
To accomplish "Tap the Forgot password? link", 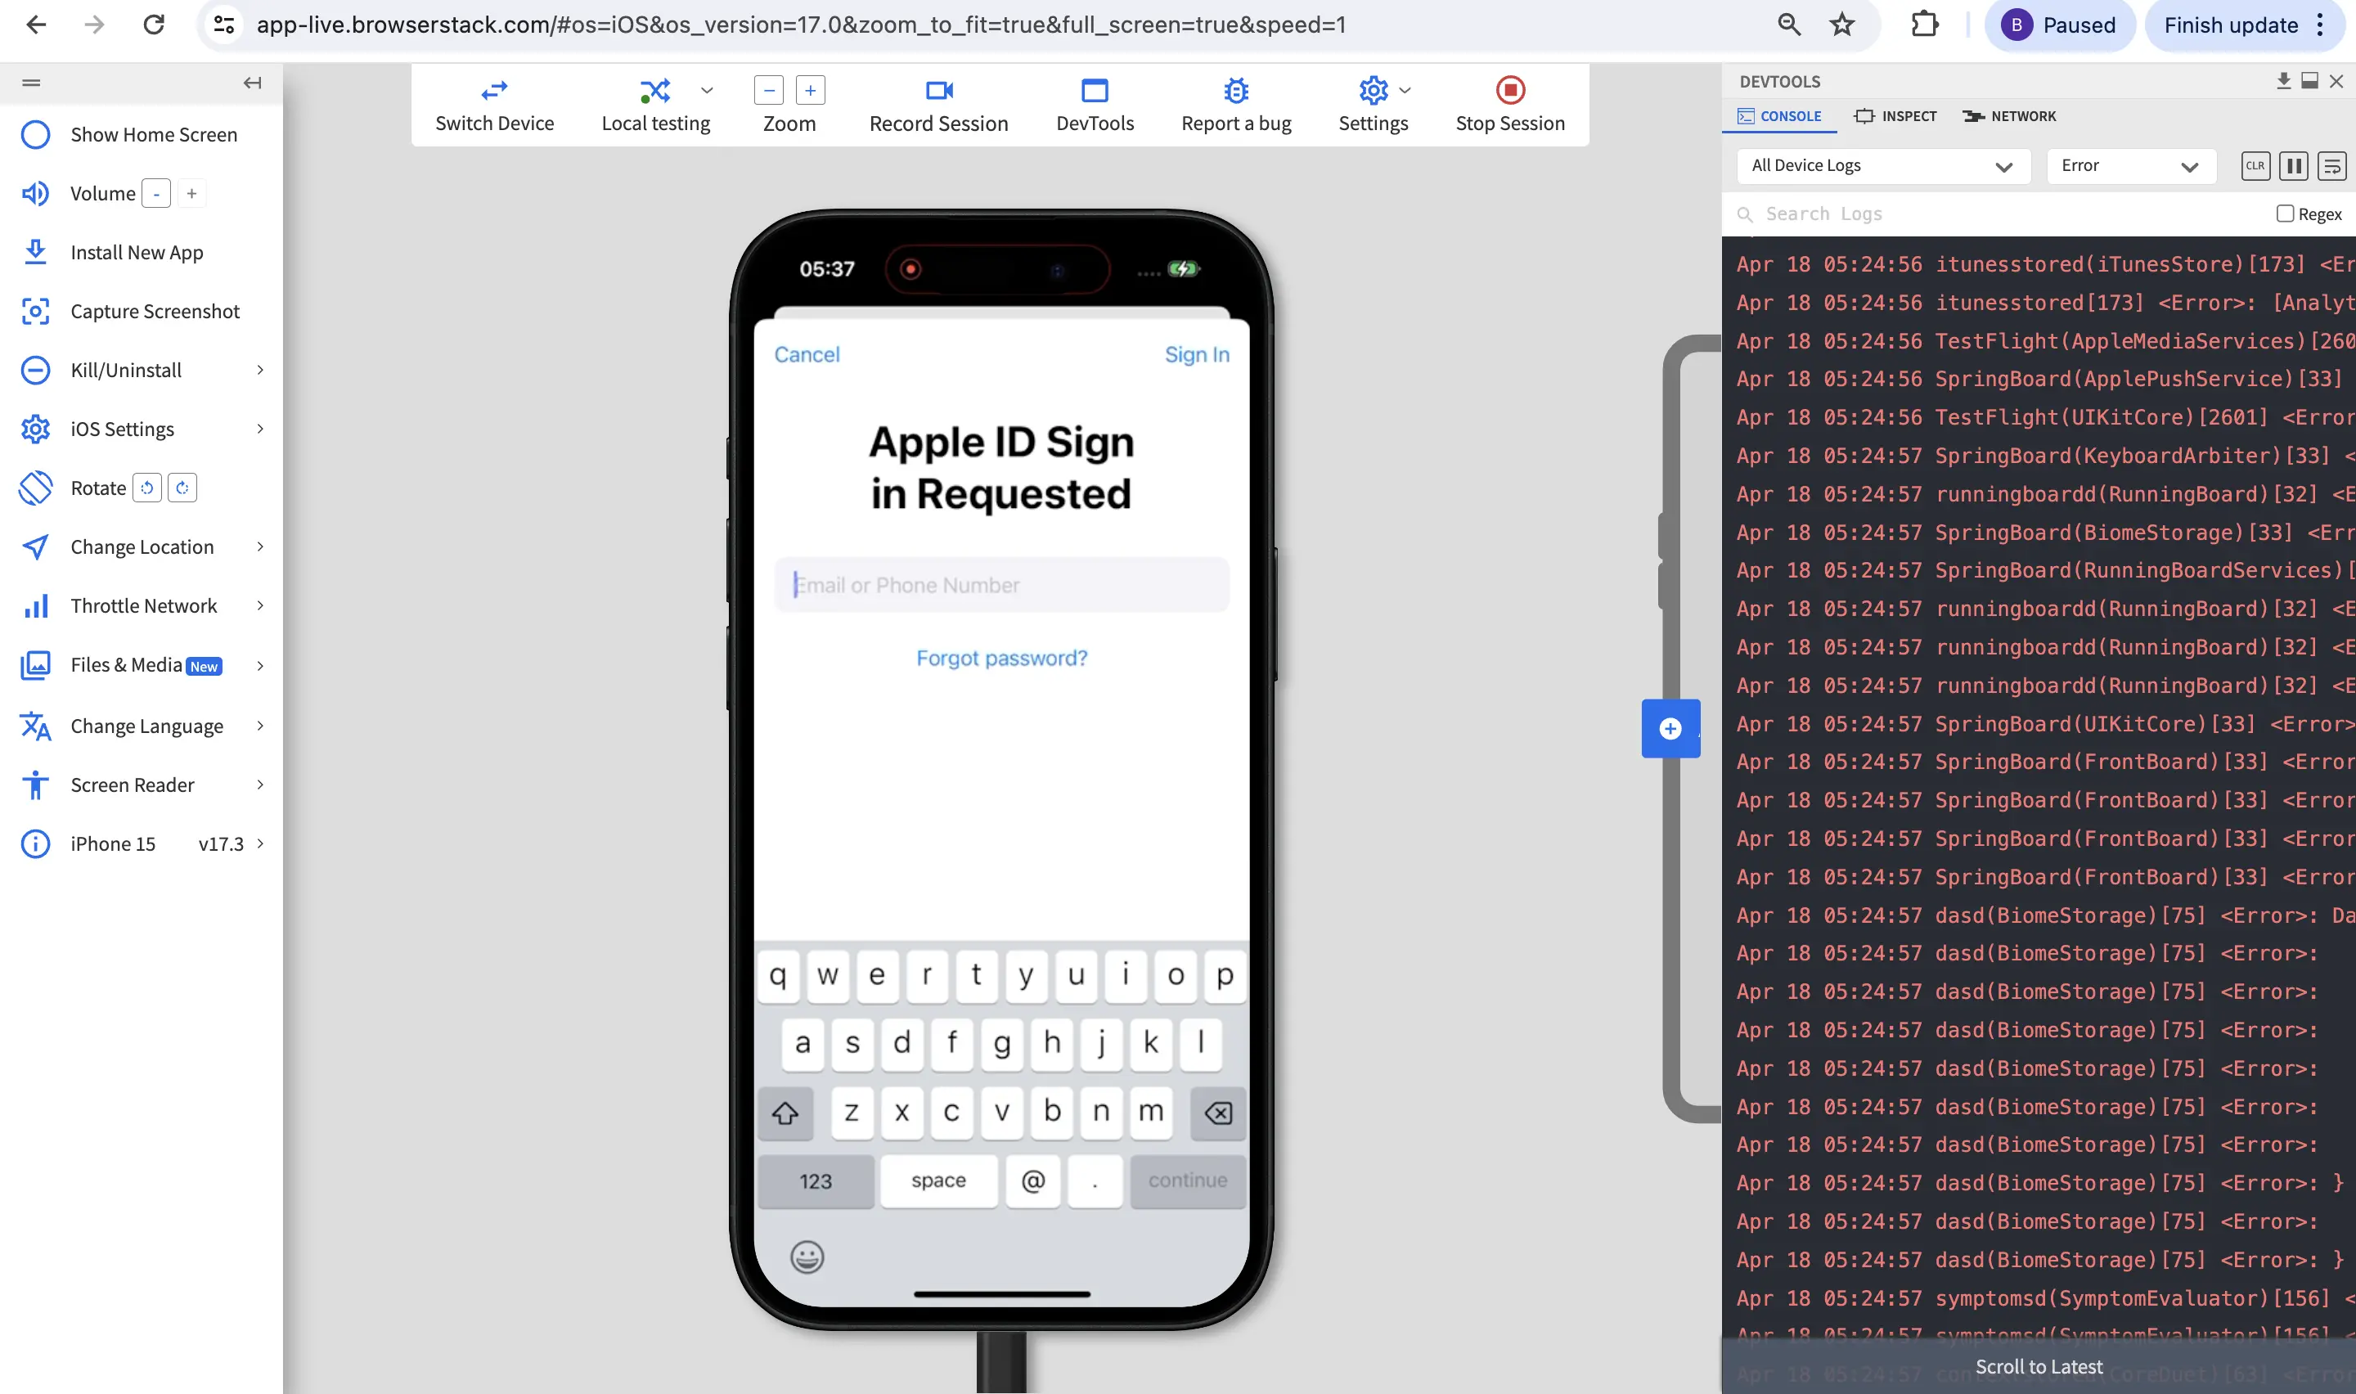I will pyautogui.click(x=1001, y=659).
